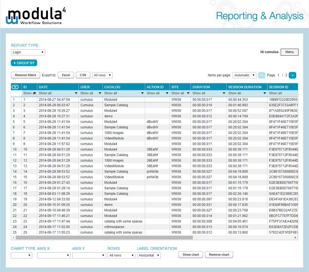Open the CATALOG column Show all filter

123,93
